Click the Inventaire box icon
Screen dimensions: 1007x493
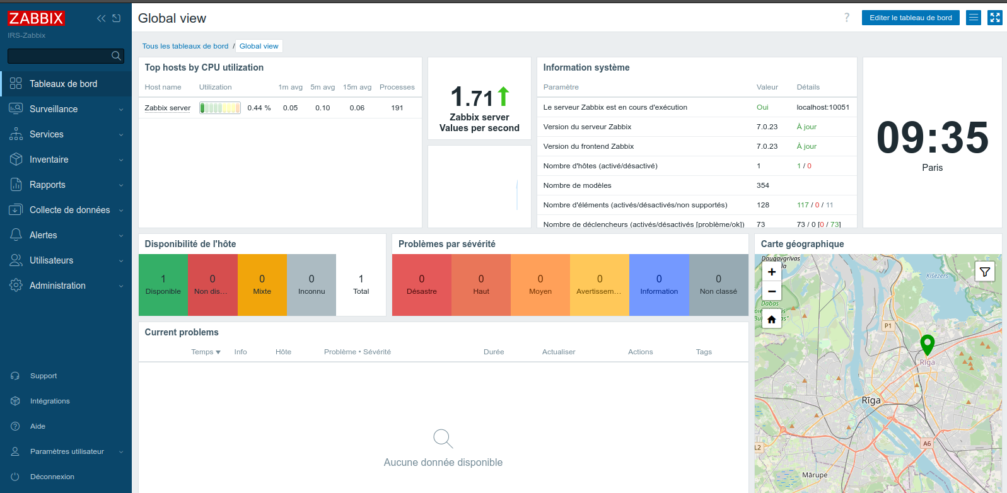[16, 159]
